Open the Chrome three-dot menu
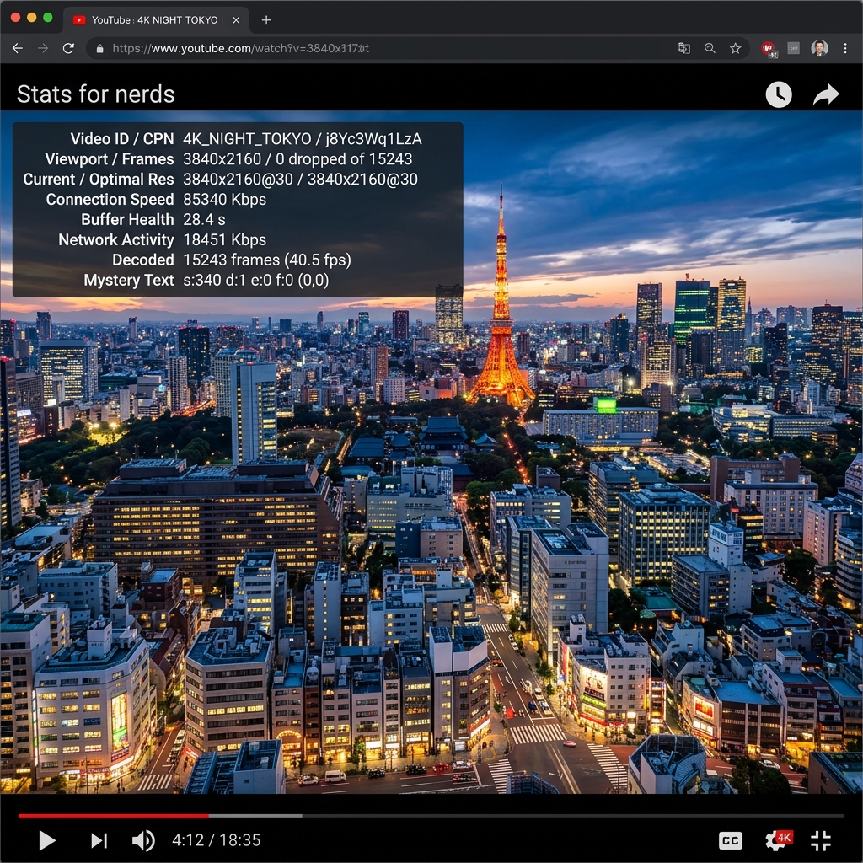 coord(844,48)
